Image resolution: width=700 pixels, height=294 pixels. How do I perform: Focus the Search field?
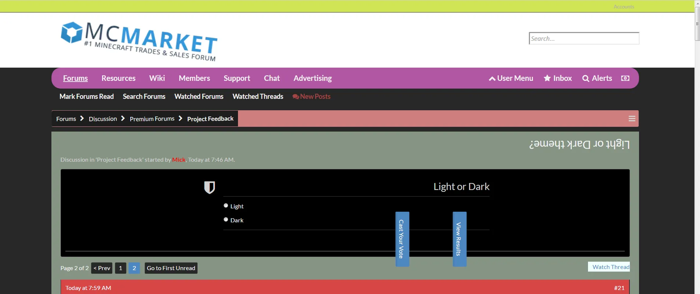coord(584,38)
